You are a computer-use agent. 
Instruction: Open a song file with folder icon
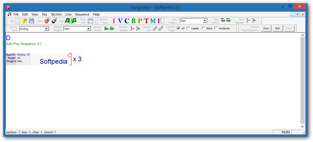(24, 21)
